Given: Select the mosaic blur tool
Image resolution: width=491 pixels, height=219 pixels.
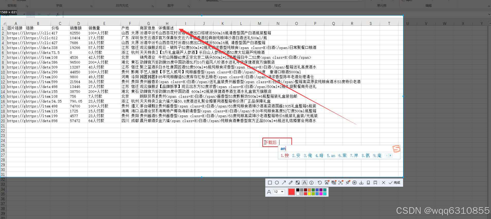Looking at the screenshot, I should pos(298,183).
